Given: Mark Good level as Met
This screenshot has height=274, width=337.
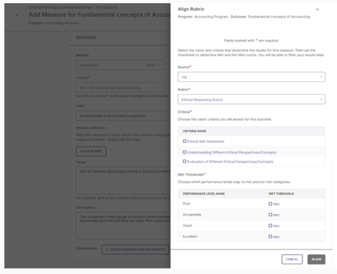Looking at the screenshot, I should click(x=270, y=226).
